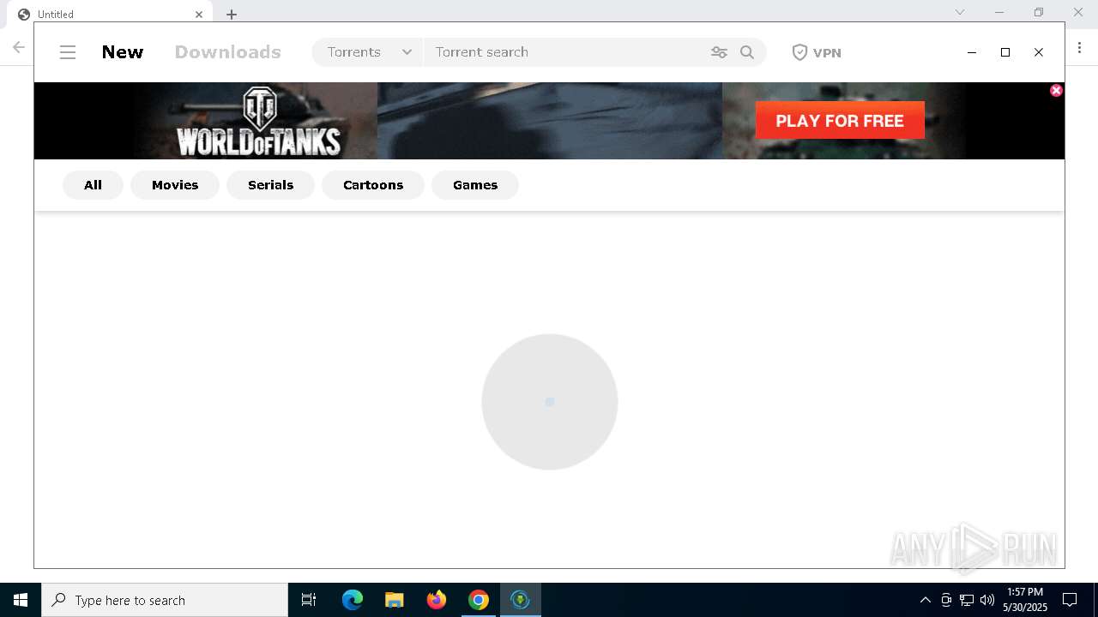Open search filter settings icon
1098x617 pixels.
(x=719, y=52)
